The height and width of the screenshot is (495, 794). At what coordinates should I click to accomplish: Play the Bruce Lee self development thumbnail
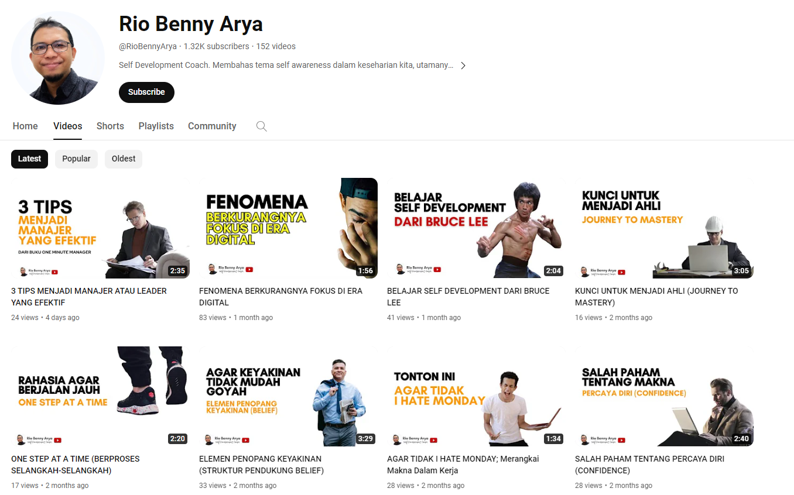(476, 228)
